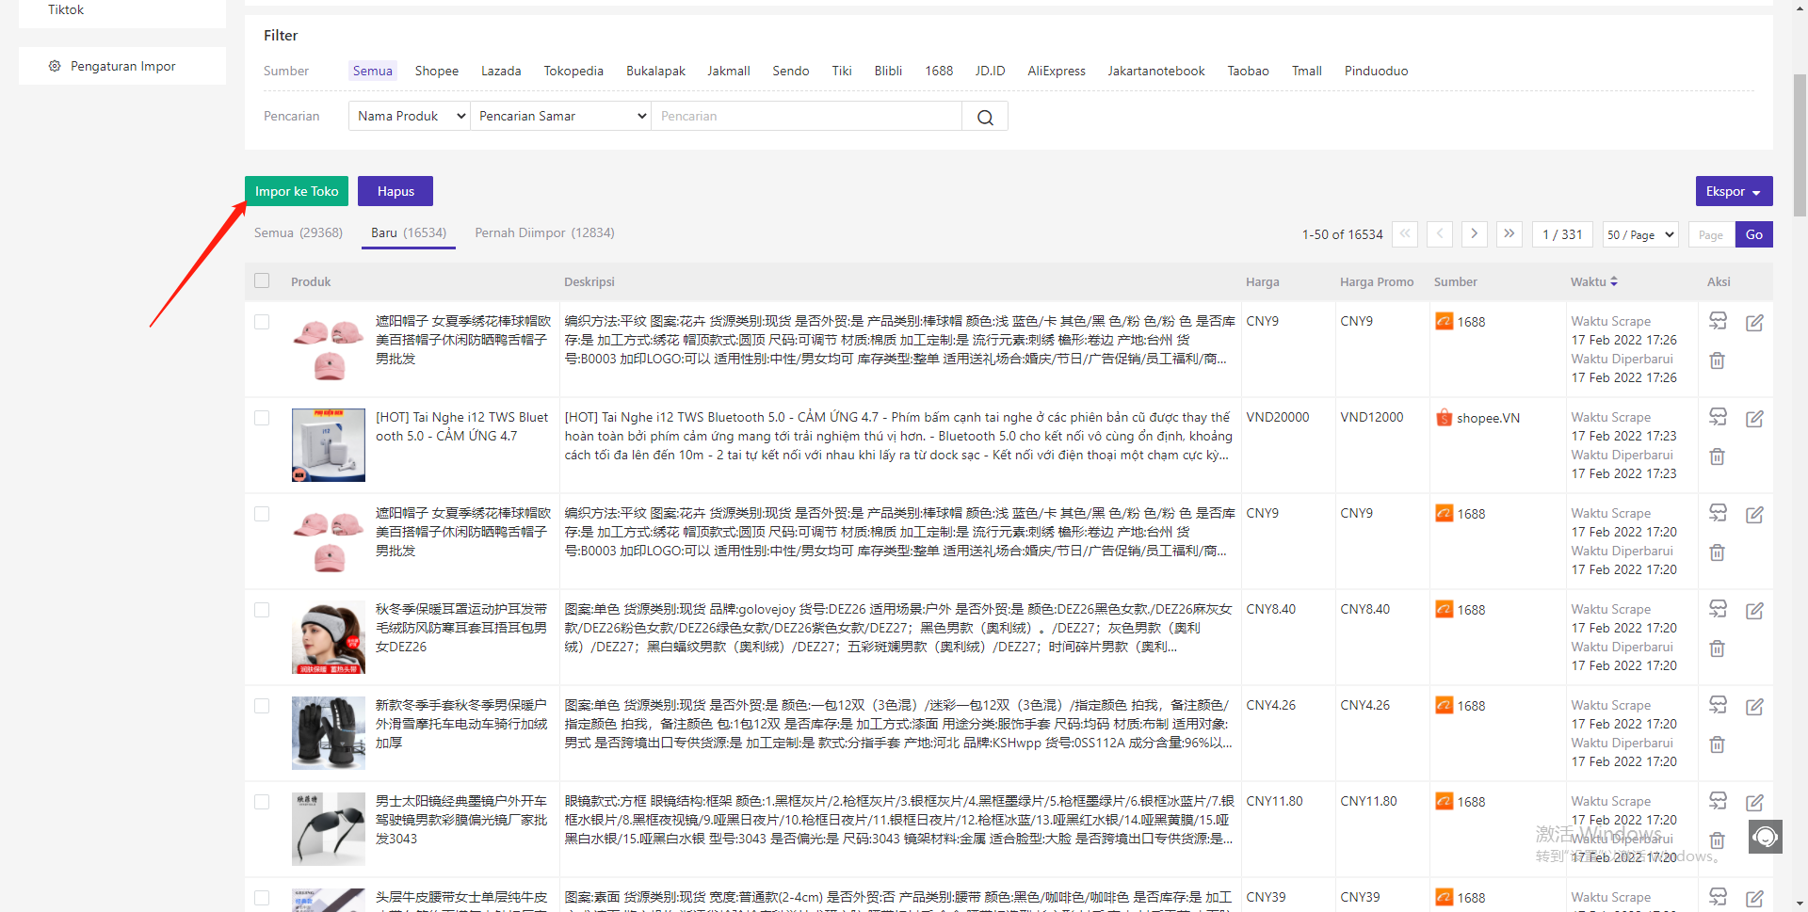Click the edit icon for the first product
Viewport: 1808px width, 912px height.
(x=1754, y=323)
